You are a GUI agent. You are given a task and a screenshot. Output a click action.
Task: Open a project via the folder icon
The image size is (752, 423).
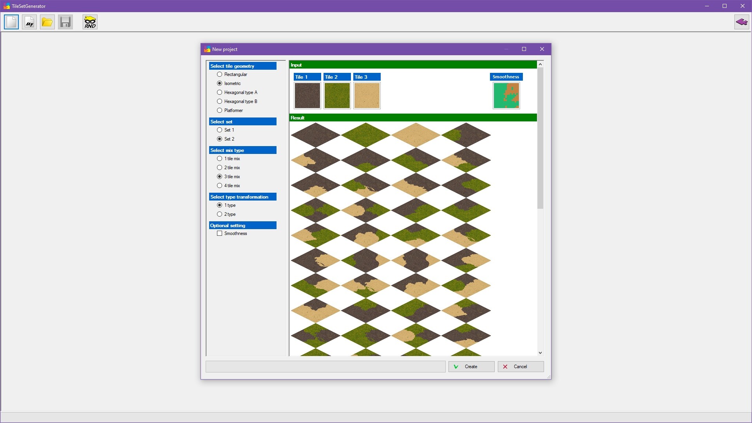click(x=47, y=22)
